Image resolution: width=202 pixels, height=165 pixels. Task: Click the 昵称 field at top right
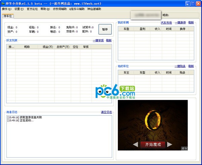(180, 15)
